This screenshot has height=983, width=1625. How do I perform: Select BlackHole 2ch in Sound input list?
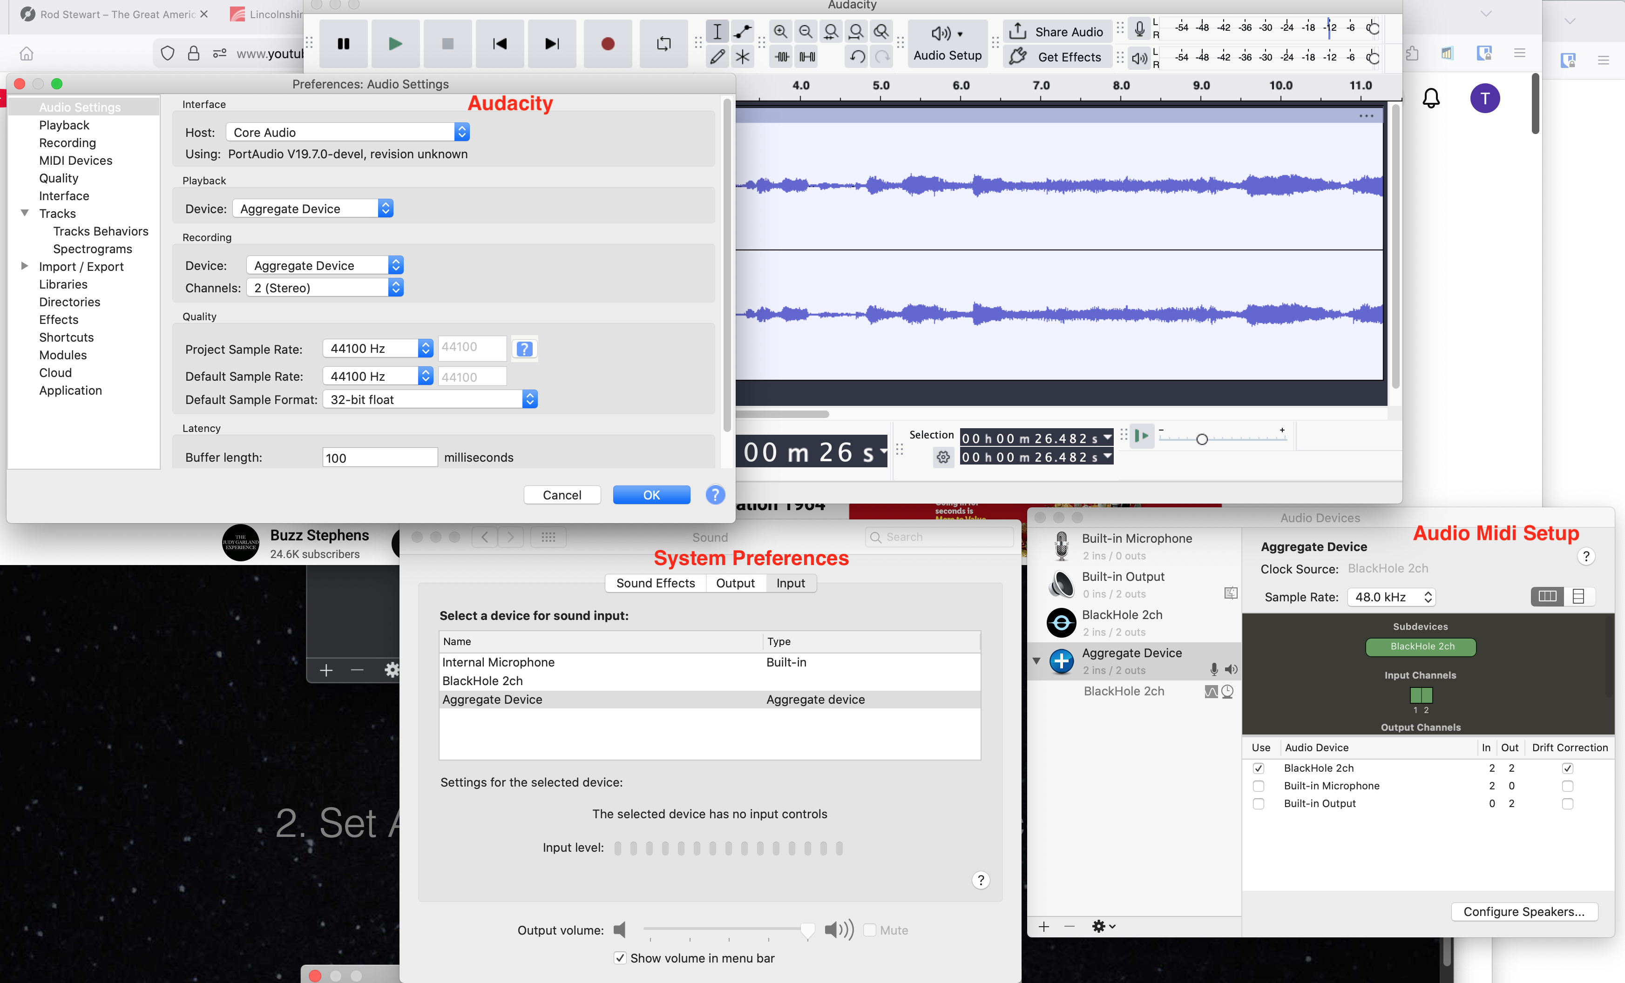[710, 680]
